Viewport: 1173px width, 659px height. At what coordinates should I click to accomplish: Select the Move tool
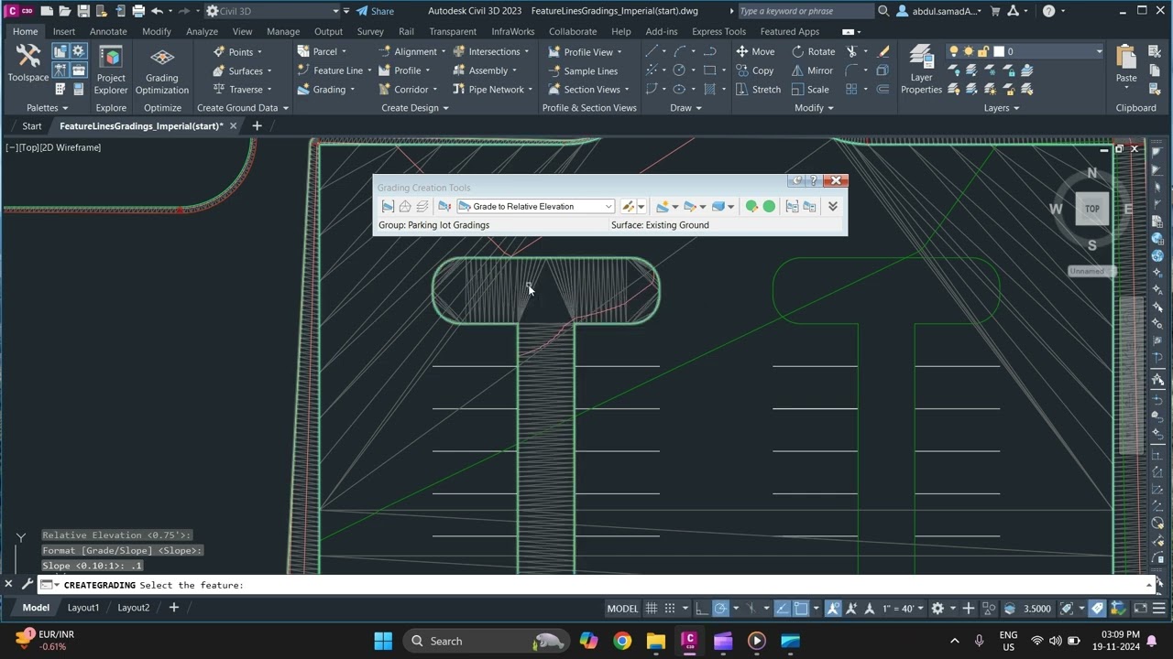pyautogui.click(x=754, y=51)
